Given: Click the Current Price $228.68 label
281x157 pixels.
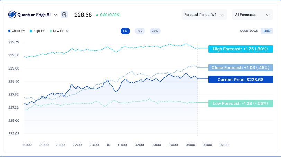Looking at the screenshot, I should [x=240, y=80].
